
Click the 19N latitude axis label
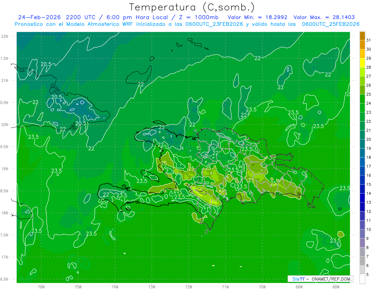tap(5, 169)
